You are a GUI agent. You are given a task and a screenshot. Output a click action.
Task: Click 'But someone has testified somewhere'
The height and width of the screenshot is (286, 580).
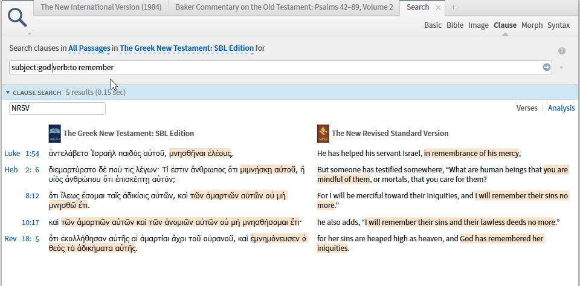click(x=379, y=170)
